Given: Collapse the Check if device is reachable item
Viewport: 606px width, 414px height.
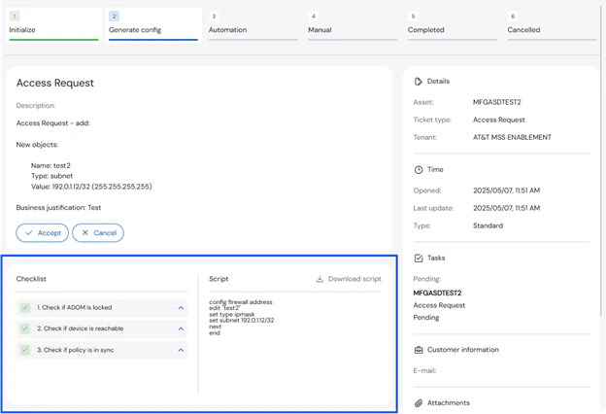Looking at the screenshot, I should point(181,328).
